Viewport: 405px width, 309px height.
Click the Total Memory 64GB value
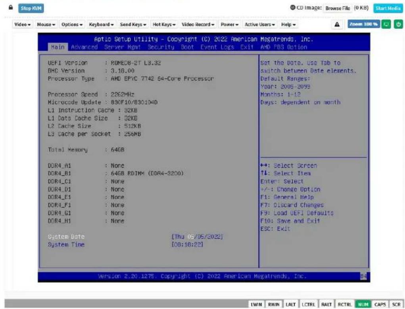click(x=117, y=150)
